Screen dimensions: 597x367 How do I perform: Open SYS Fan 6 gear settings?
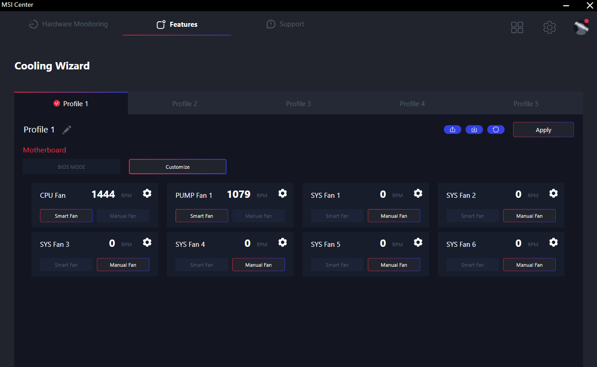(553, 242)
